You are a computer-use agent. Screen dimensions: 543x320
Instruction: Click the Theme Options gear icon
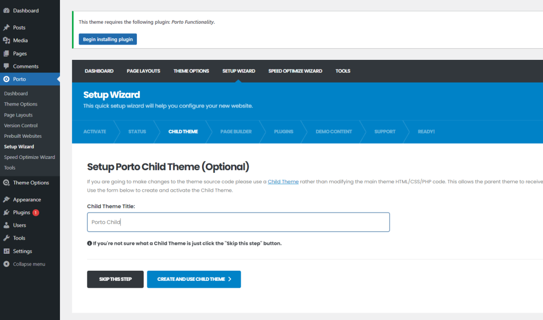pos(6,183)
